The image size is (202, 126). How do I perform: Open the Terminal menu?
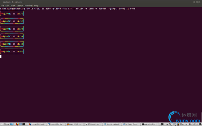pyautogui.click(x=28, y=6)
